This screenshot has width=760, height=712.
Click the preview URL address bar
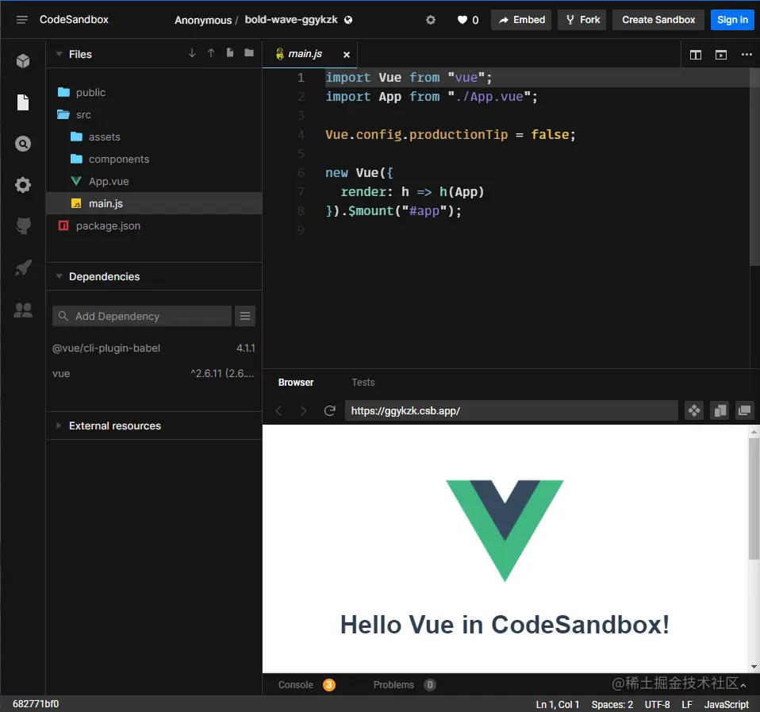[512, 411]
